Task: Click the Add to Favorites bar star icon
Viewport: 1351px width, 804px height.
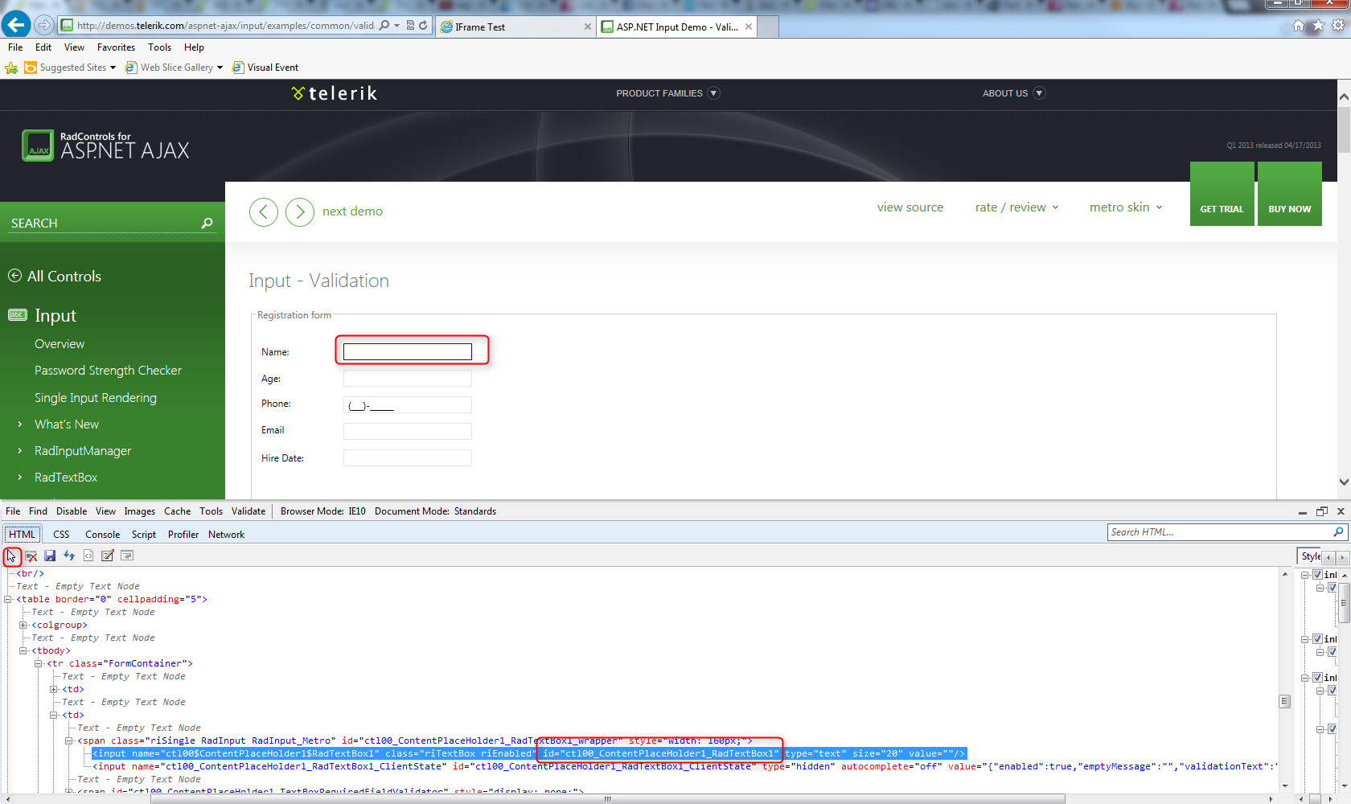Action: point(11,68)
